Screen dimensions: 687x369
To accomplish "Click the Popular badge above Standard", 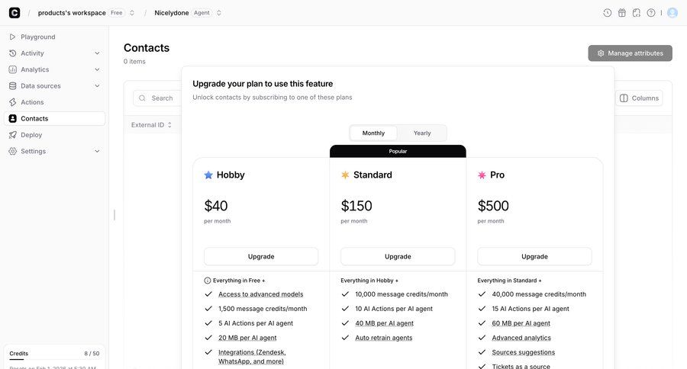I will click(398, 151).
